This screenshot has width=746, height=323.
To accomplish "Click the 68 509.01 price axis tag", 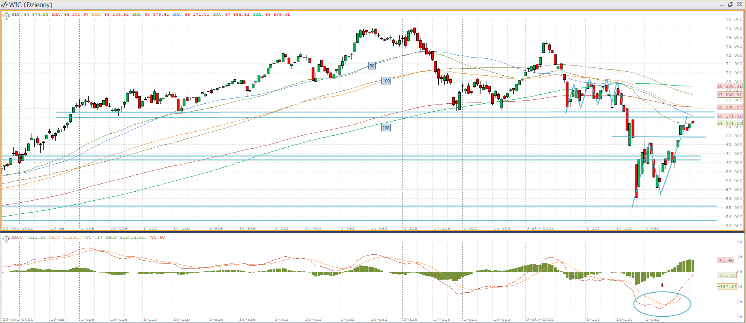I will point(729,86).
